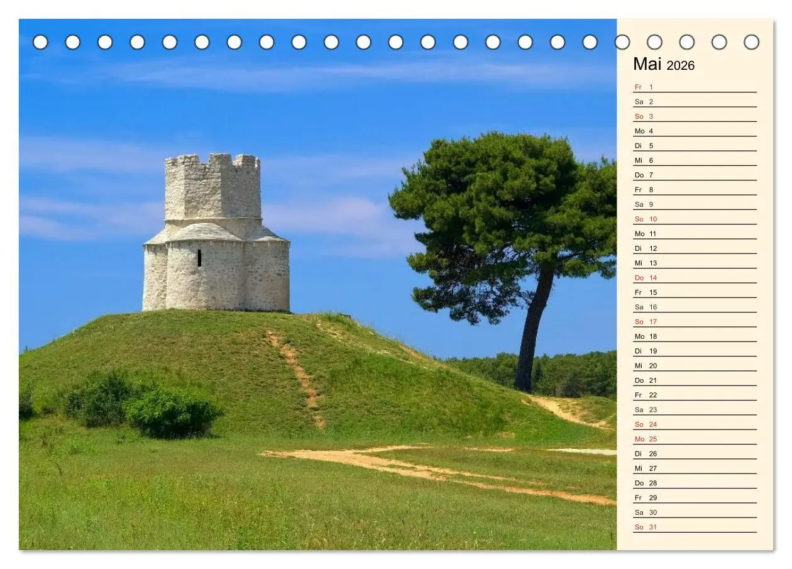Select the 'Fr 1' calendar row
This screenshot has width=792, height=569.
pos(695,87)
